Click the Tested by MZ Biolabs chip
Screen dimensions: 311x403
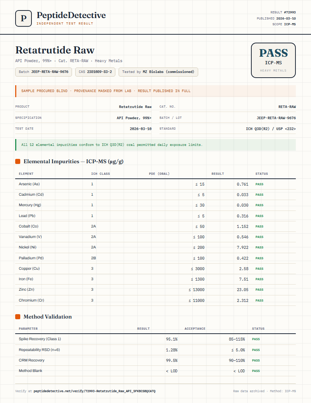tap(158, 72)
